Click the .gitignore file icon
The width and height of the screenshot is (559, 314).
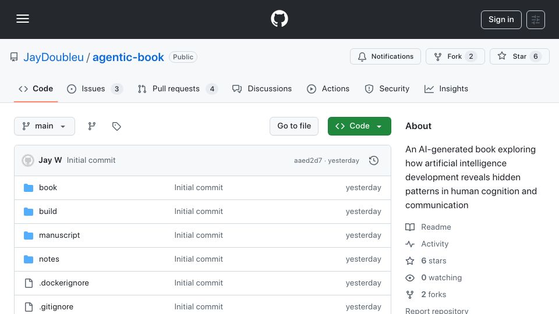click(x=29, y=307)
